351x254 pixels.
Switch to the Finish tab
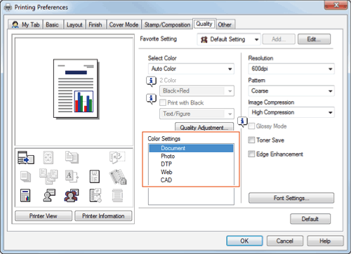(95, 25)
